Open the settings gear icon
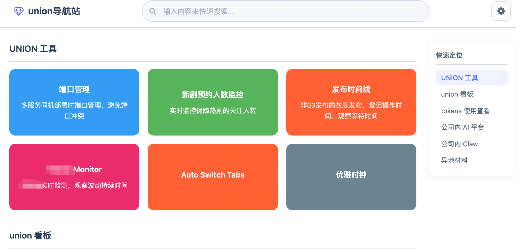Image resolution: width=516 pixels, height=249 pixels. click(x=501, y=11)
